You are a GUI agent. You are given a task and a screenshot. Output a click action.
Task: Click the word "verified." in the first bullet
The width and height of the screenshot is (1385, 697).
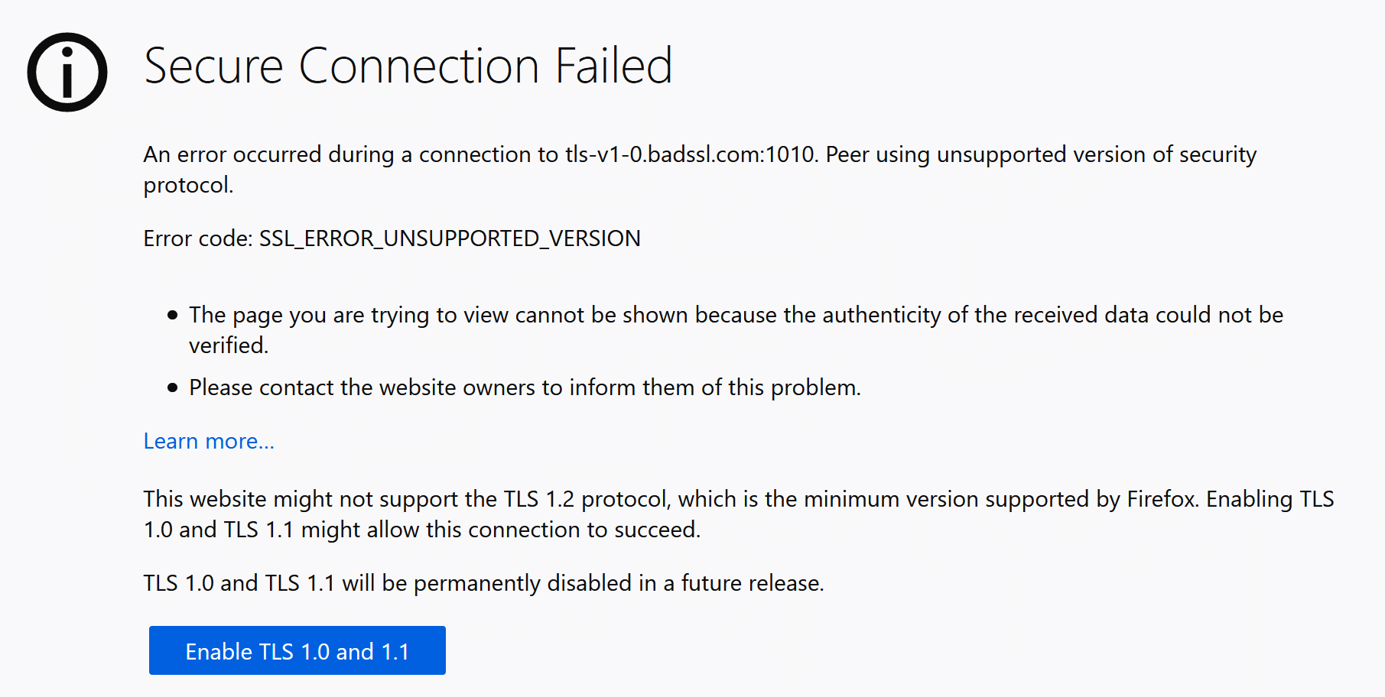click(x=229, y=345)
